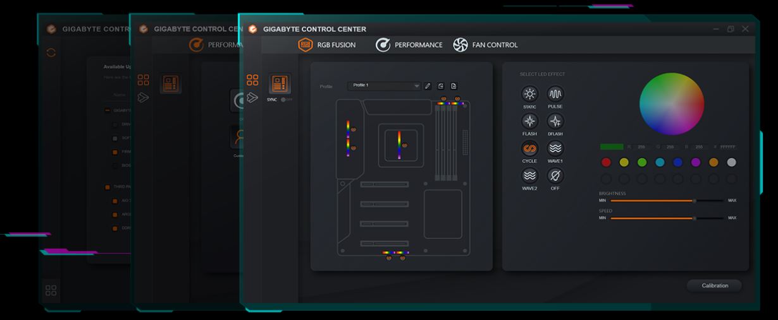The image size is (778, 320).
Task: Turn LEDs off with the Off icon
Action: pos(555,176)
